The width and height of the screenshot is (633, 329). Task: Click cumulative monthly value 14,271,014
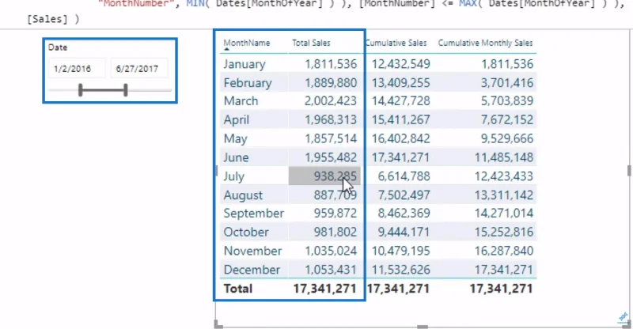504,214
